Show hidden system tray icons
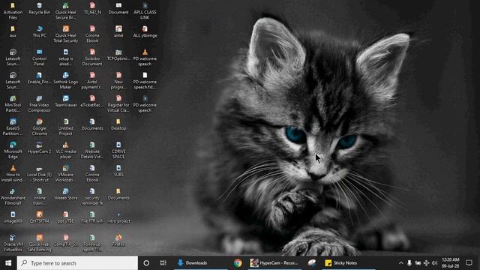This screenshot has height=270, width=480. point(400,263)
